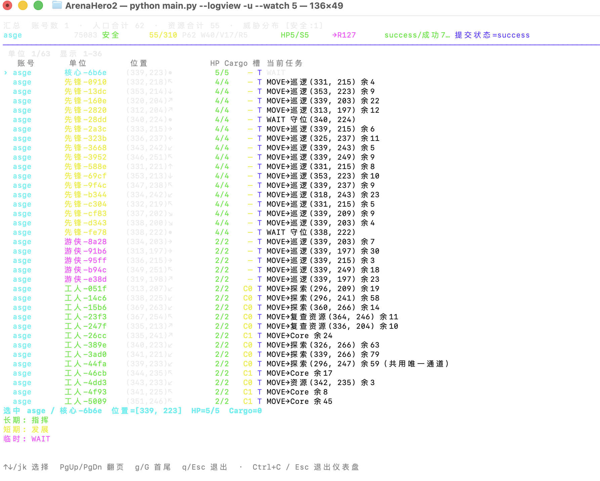Click unit 工人-051f

(x=85, y=288)
